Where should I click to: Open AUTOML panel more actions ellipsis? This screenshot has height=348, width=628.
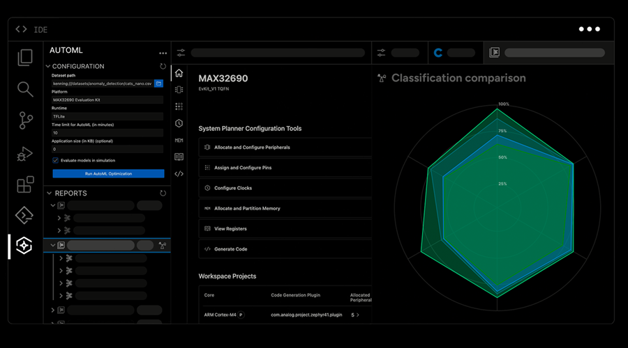click(163, 53)
